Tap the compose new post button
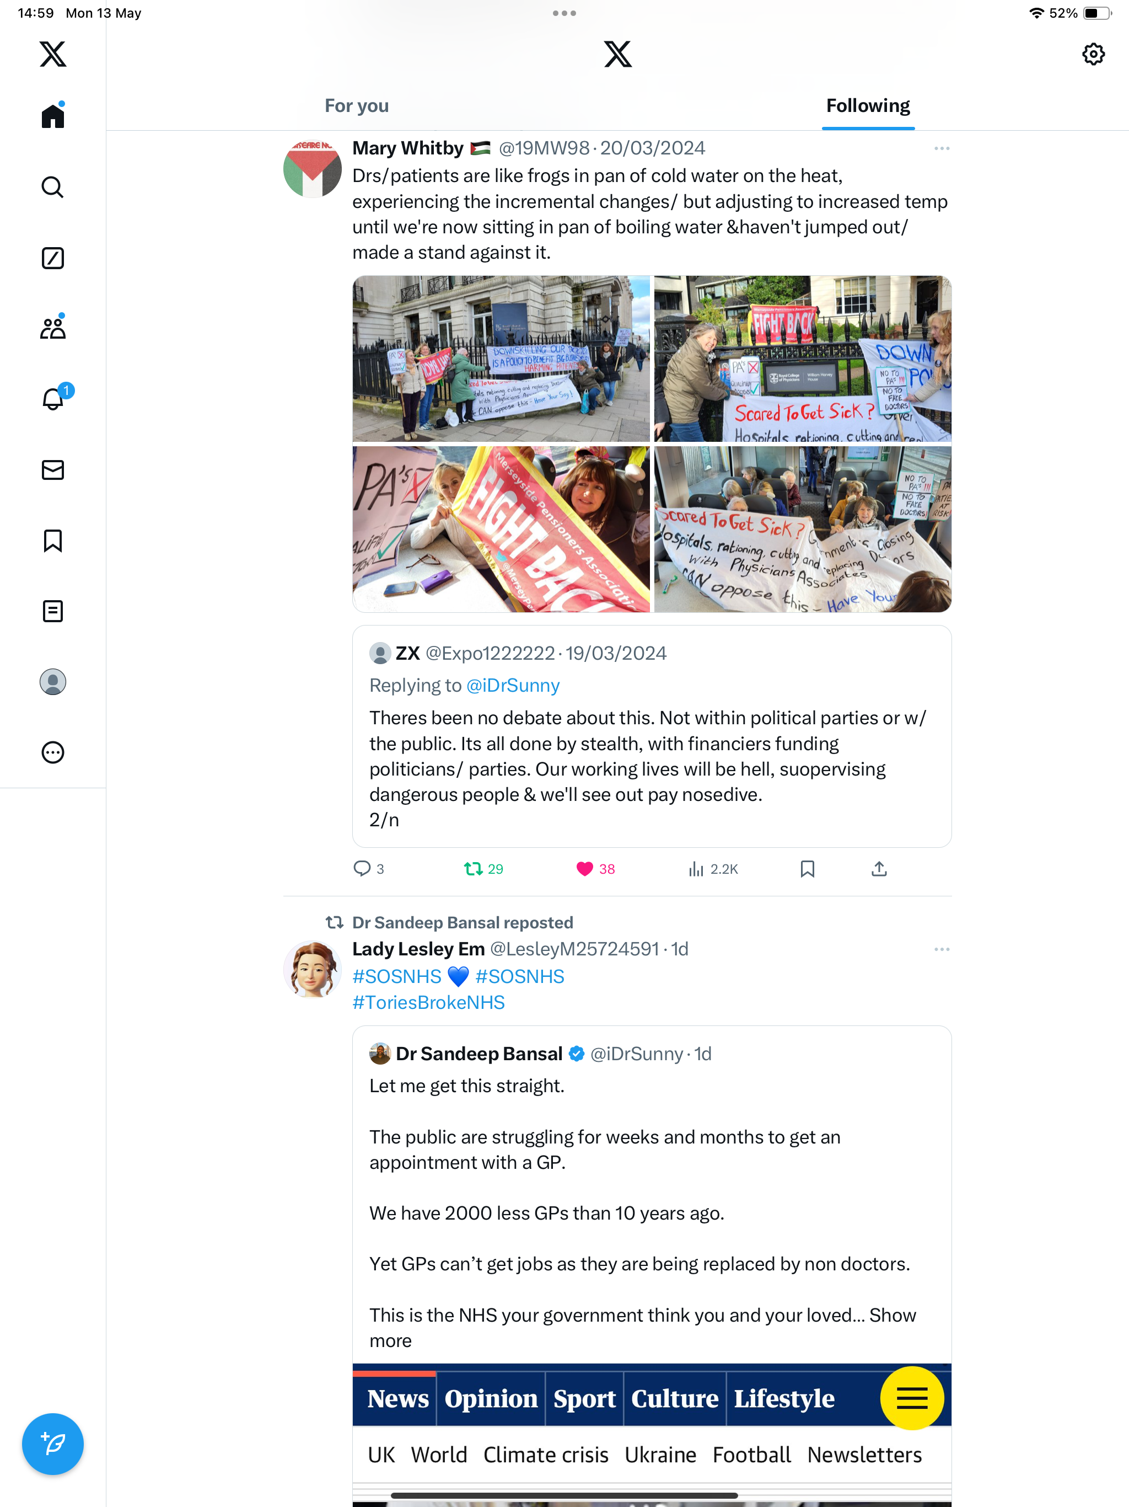Viewport: 1129px width, 1507px height. point(52,1444)
